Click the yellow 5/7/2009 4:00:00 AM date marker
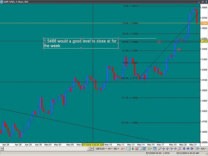Image resolution: width=208 pixels, height=156 pixels. point(93,145)
